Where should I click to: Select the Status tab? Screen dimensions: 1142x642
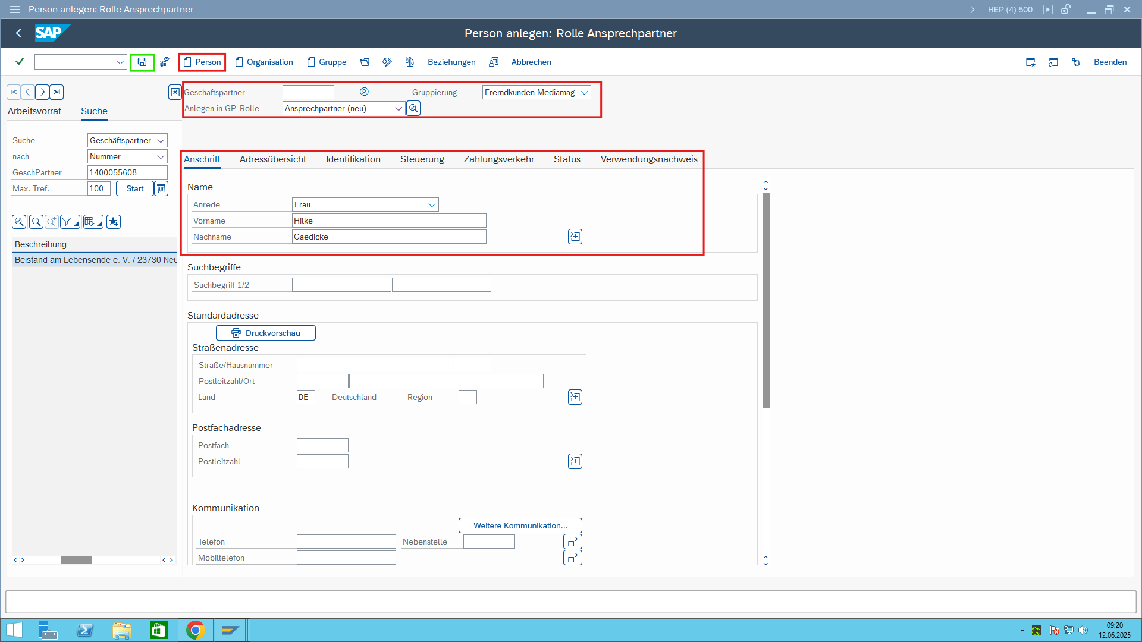[x=567, y=159]
